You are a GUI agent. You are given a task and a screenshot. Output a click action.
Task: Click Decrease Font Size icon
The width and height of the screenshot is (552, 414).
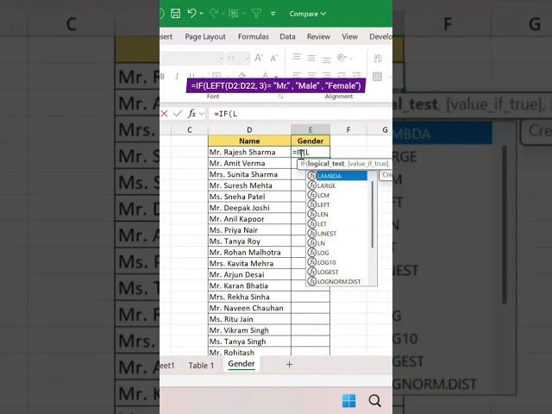point(274,58)
